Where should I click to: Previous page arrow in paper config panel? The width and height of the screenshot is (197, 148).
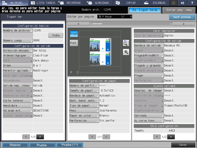click(x=92, y=137)
